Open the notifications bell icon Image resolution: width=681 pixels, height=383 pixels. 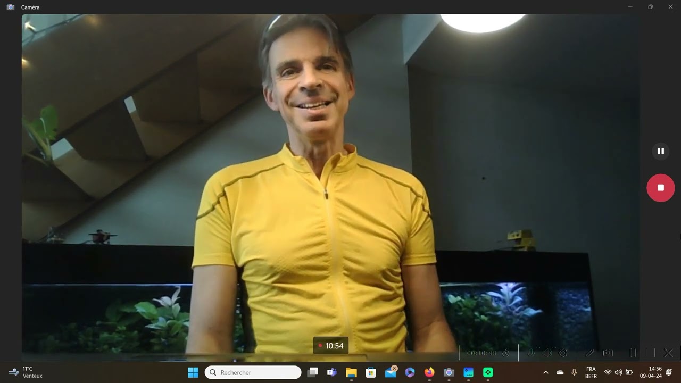(669, 372)
